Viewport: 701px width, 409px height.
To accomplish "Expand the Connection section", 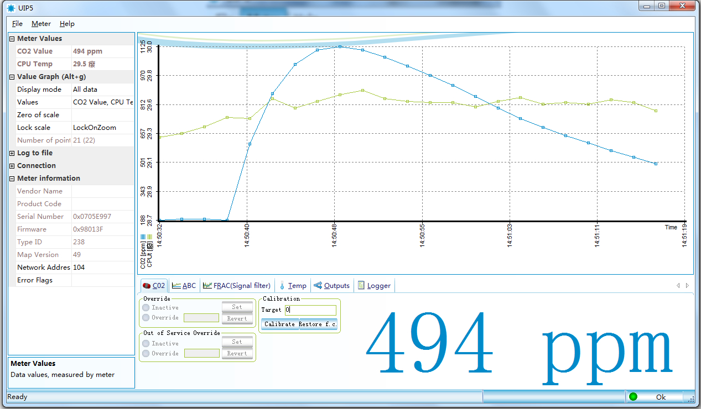I will [x=12, y=166].
